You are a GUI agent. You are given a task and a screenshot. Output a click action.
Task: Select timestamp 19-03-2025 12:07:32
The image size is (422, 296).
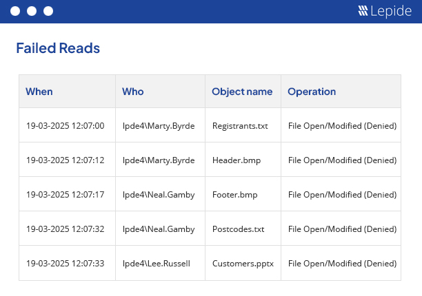65,229
